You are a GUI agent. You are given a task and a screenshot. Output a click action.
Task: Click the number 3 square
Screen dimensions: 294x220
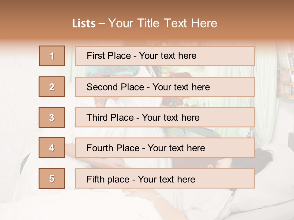[x=52, y=117]
